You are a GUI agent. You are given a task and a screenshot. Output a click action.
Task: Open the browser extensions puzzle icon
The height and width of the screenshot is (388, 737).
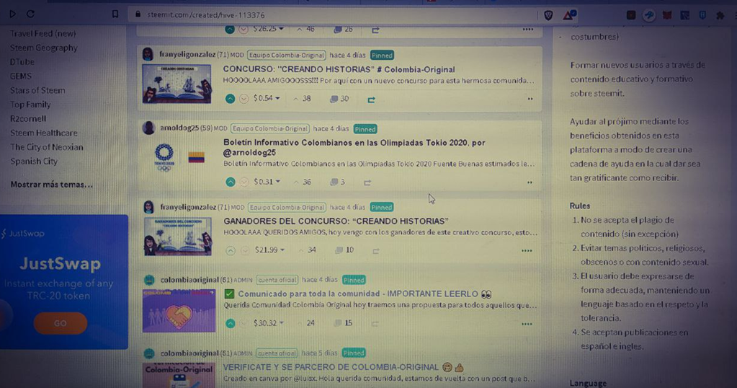click(x=720, y=16)
